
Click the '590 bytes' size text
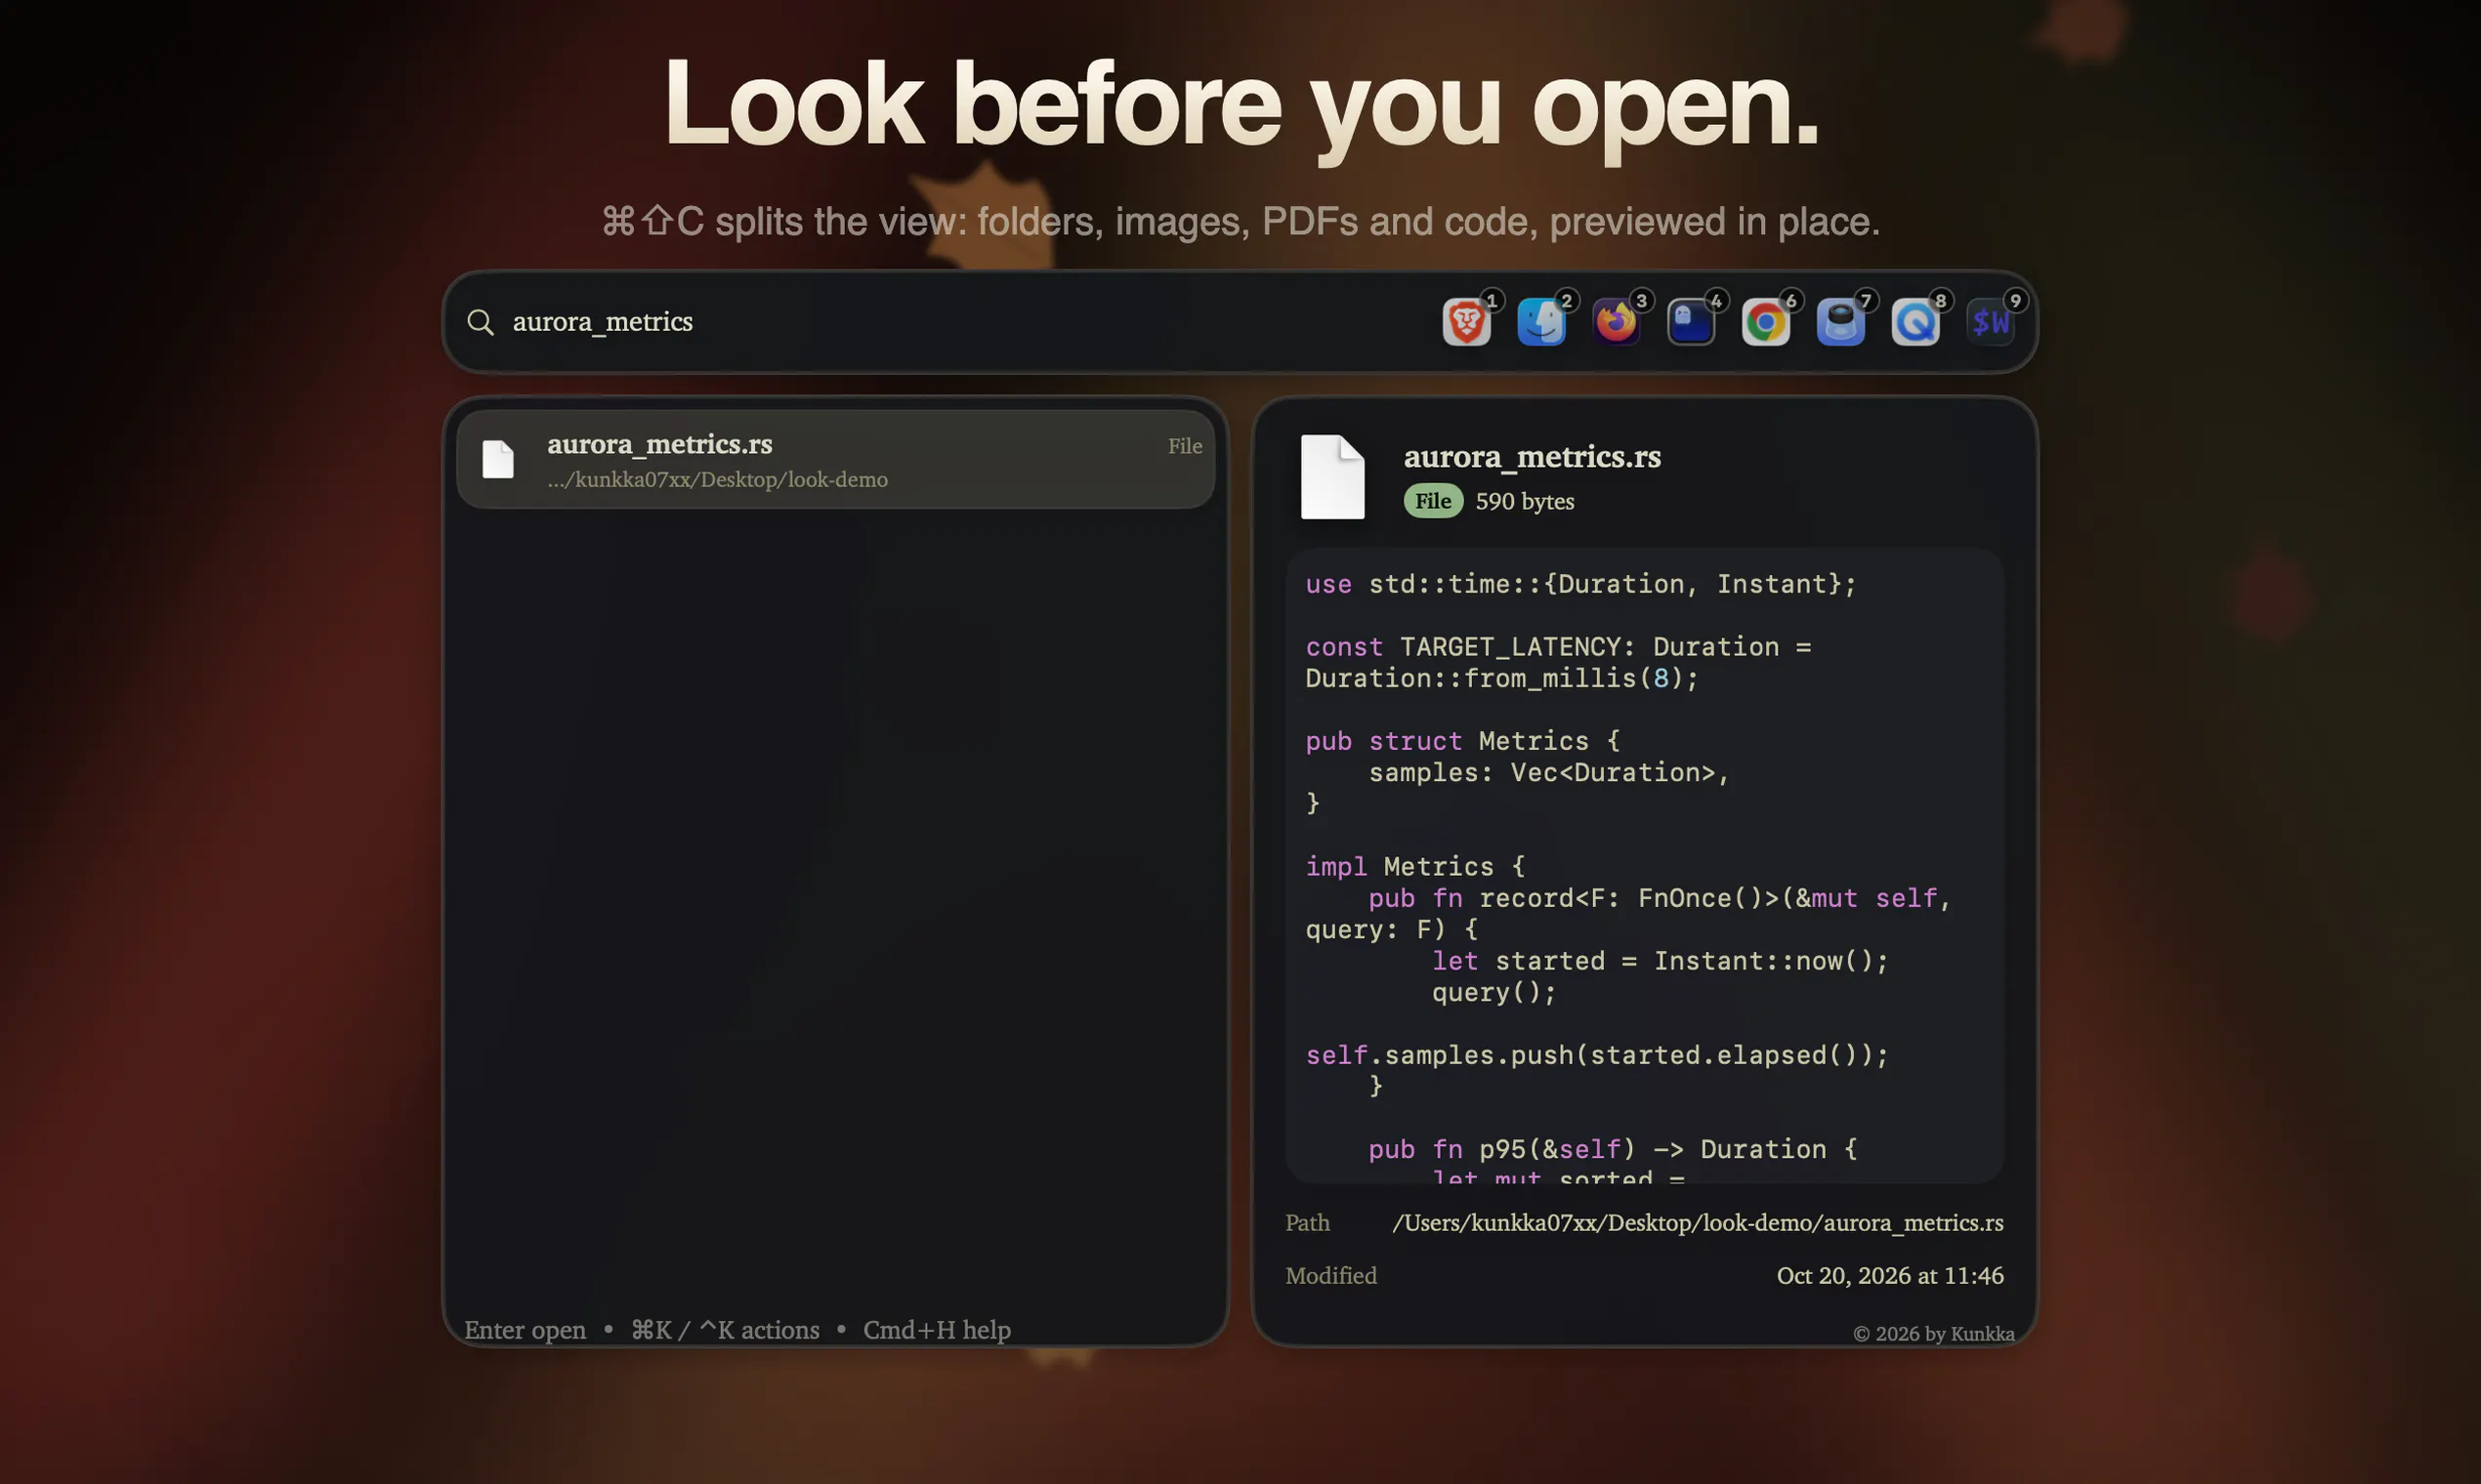[1525, 501]
